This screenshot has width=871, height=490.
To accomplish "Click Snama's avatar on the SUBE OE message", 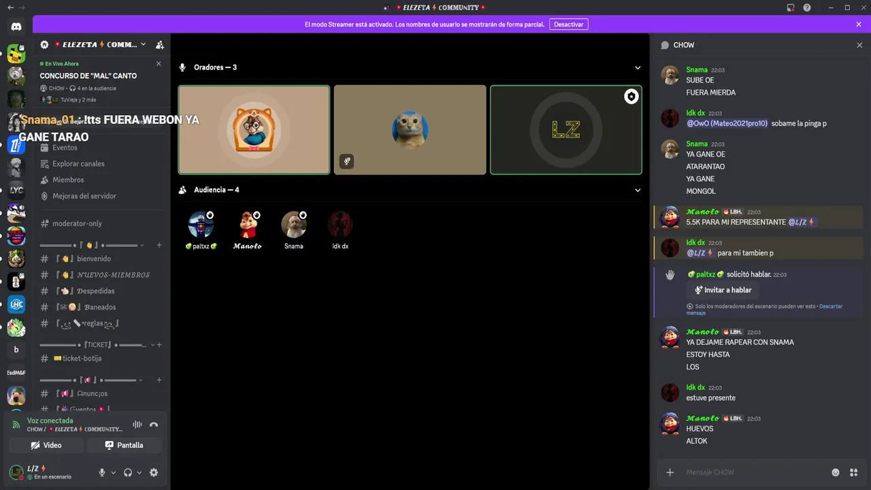I will 670,75.
